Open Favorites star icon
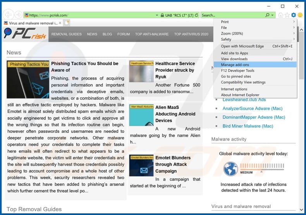 coord(287,15)
